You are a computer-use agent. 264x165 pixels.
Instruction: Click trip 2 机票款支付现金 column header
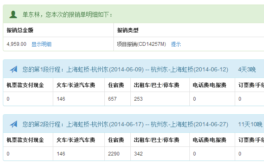coord(25,140)
